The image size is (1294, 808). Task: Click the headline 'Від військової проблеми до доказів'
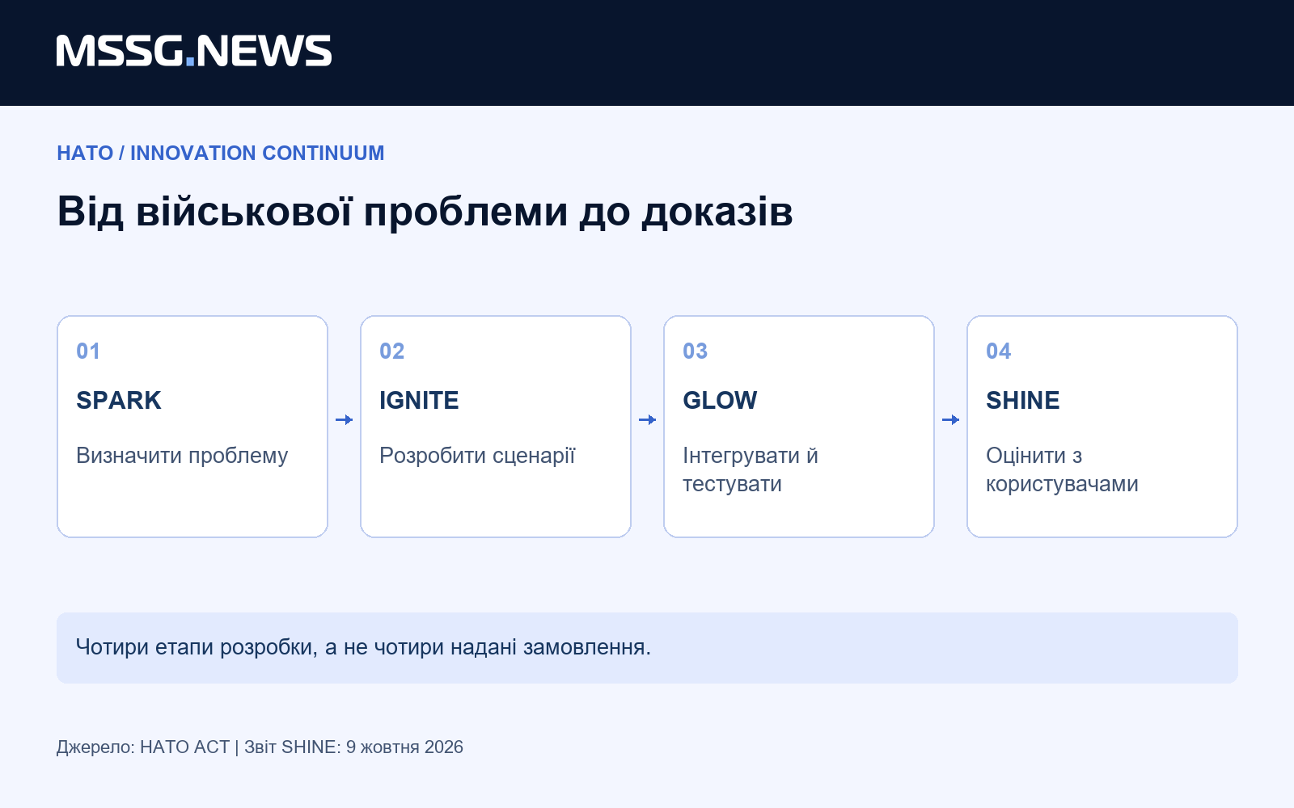click(x=425, y=213)
